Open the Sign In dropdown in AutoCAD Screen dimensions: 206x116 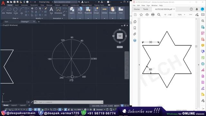(x=96, y=2)
